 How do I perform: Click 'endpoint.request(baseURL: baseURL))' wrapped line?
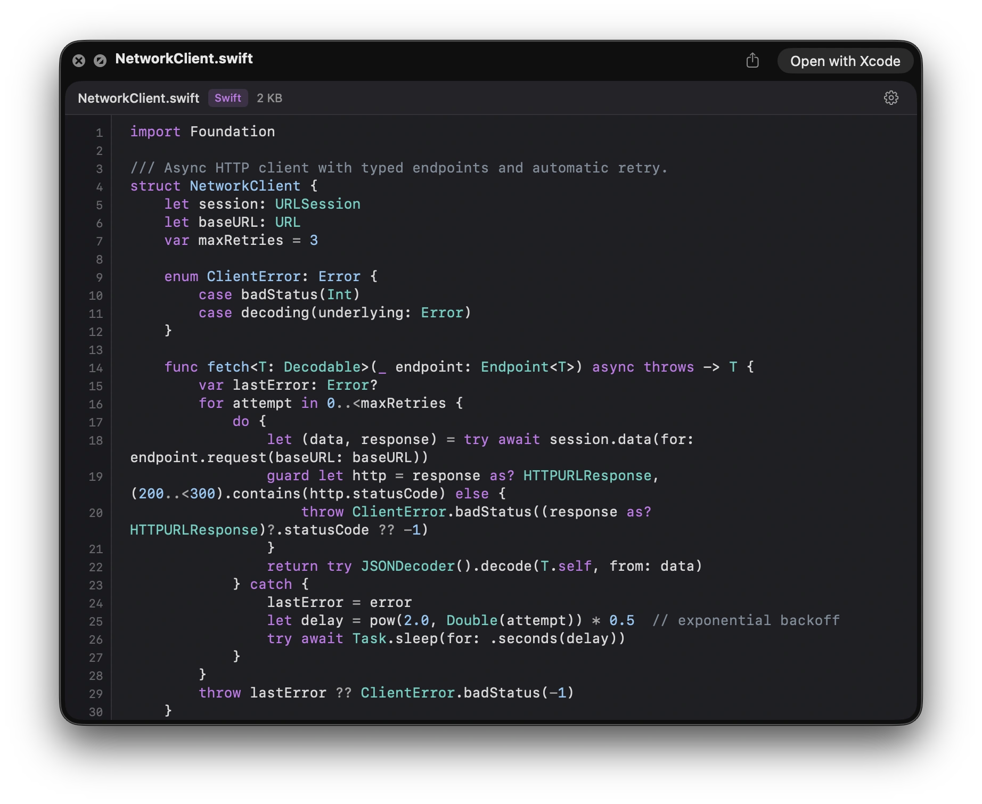pyautogui.click(x=279, y=457)
